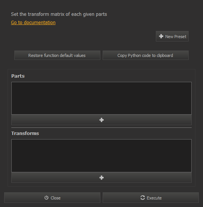The height and width of the screenshot is (207, 203).
Task: Click the refresh arrows icon beside Execute
Action: click(x=143, y=198)
